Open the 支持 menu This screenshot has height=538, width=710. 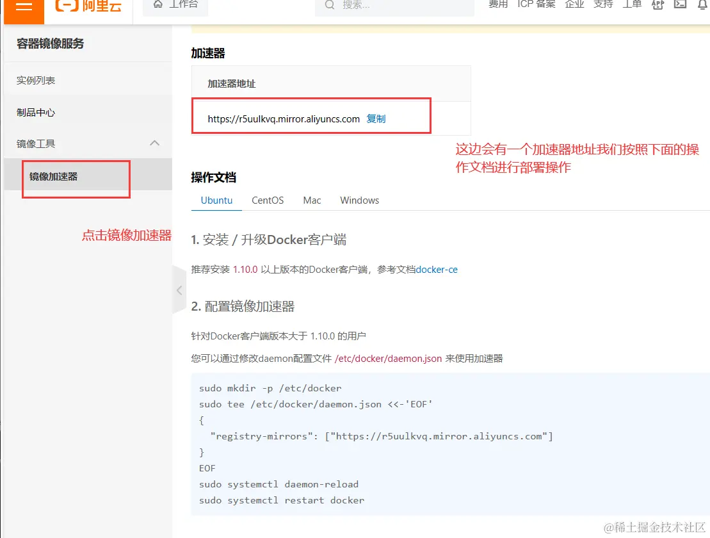pyautogui.click(x=603, y=4)
